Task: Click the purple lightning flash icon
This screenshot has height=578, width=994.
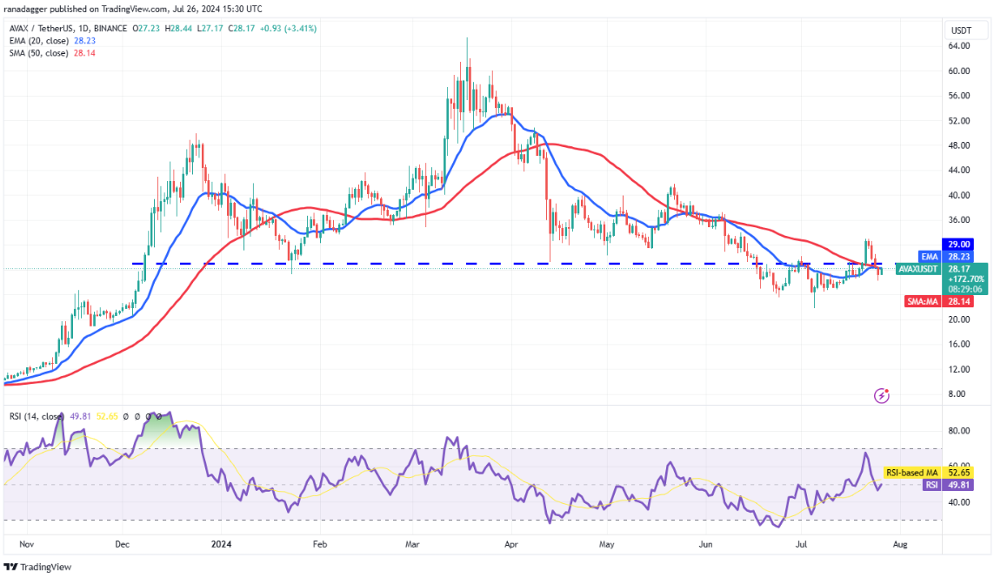Action: 881,396
